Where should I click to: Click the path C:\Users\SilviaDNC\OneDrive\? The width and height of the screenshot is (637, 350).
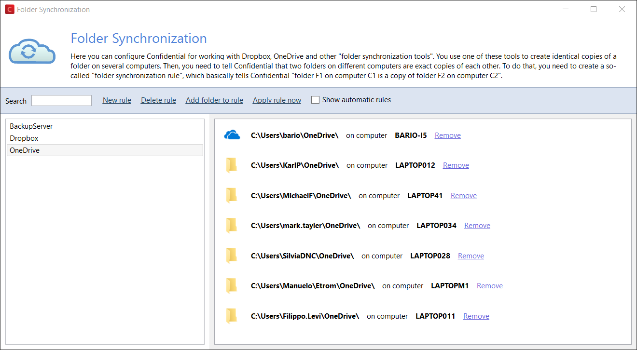coord(303,256)
